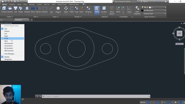Open the 2D Wireframe visual style dropdown
Viewport: 185px width, 104px height.
click(x=165, y=11)
